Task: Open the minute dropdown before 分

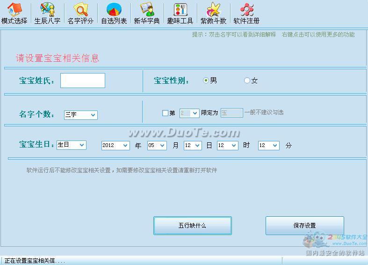Action: 268,146
